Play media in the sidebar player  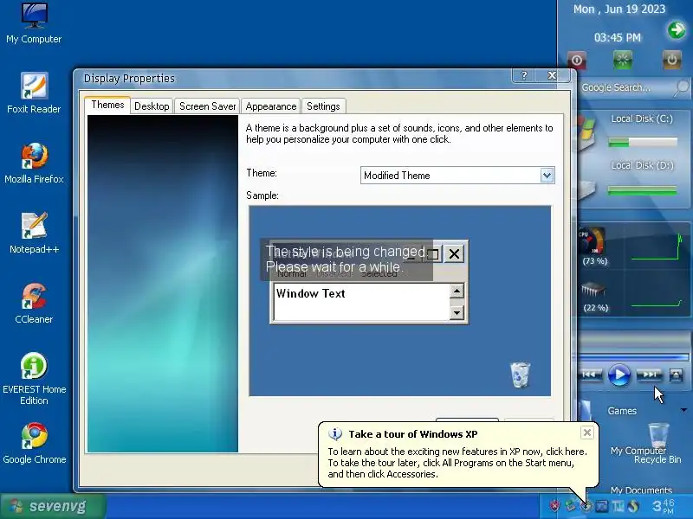619,375
